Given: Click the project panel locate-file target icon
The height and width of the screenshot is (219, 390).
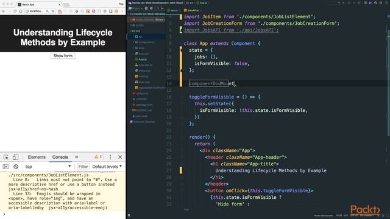Looking at the screenshot, I should point(146,8).
